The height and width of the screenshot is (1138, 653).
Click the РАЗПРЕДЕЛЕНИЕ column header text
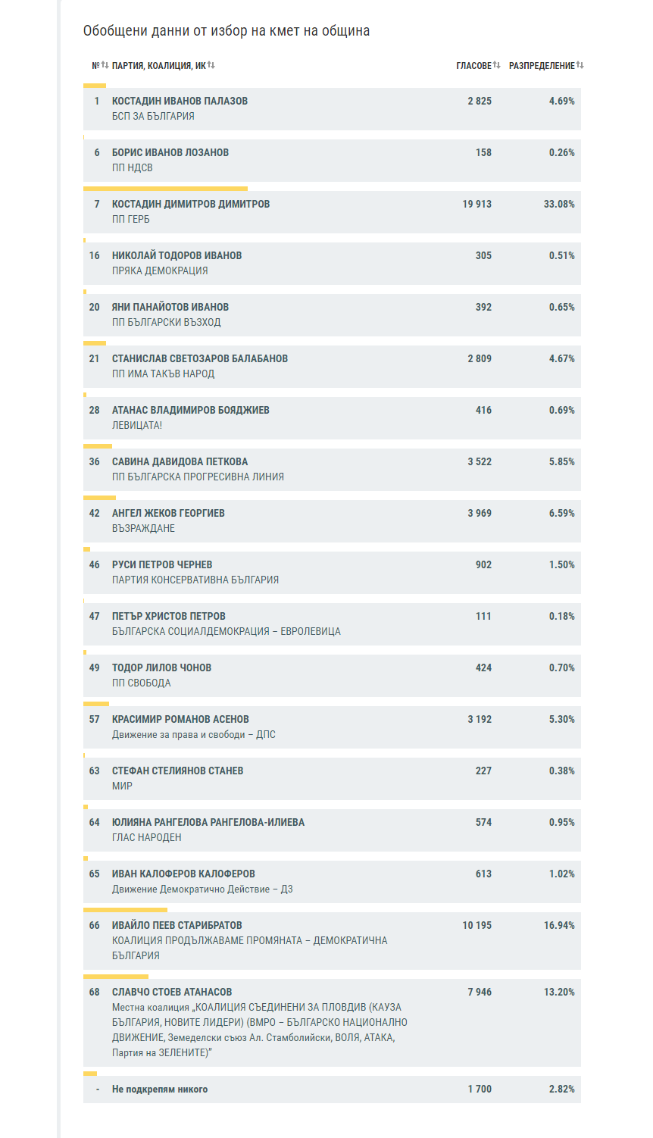(542, 66)
